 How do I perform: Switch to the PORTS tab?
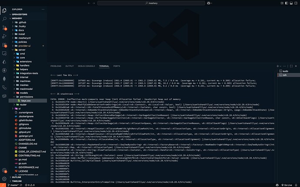pos(117,66)
